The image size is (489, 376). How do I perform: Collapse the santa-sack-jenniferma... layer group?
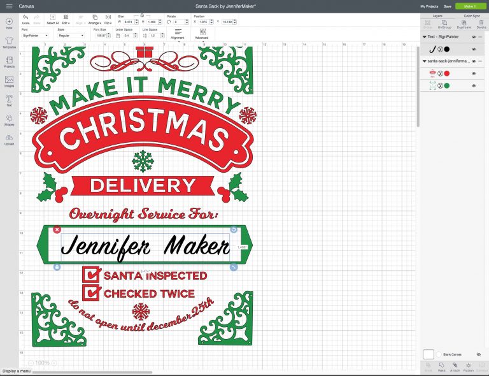click(x=425, y=61)
